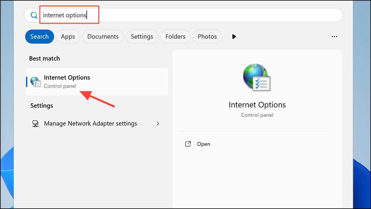Click the network adapter monitor icon
The height and width of the screenshot is (209, 371).
35,124
